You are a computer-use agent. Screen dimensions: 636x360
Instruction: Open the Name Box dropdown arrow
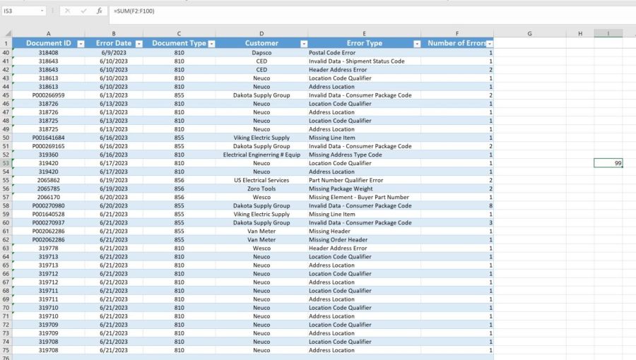(42, 11)
